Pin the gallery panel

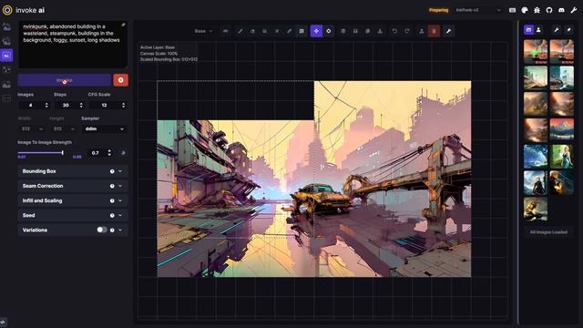[x=568, y=30]
